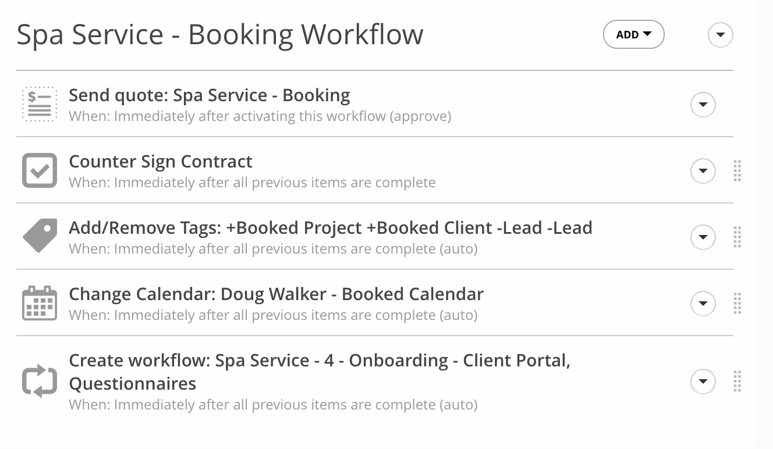
Task: Click the Add/Remove Tags tag icon
Action: (x=40, y=236)
